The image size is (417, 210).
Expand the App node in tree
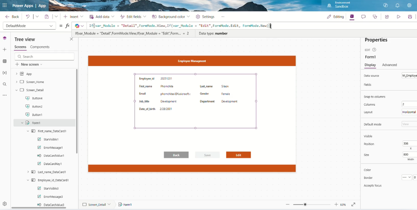coord(16,74)
